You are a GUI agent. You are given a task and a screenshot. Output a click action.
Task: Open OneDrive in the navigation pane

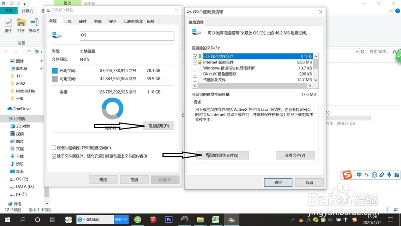19,108
